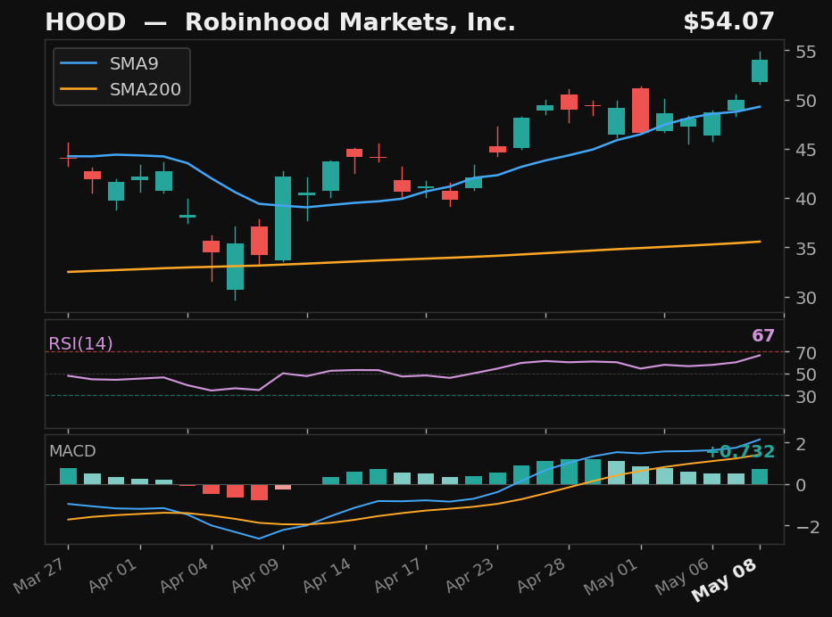832x617 pixels.
Task: Click the tall red May 01 candlestick
Action: [x=640, y=111]
